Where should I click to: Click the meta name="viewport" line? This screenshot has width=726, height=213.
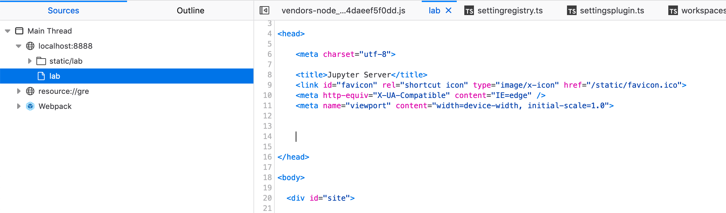click(455, 105)
